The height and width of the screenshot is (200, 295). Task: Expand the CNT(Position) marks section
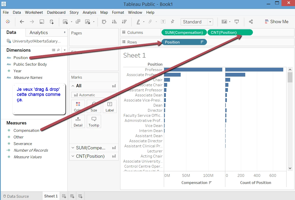click(73, 156)
